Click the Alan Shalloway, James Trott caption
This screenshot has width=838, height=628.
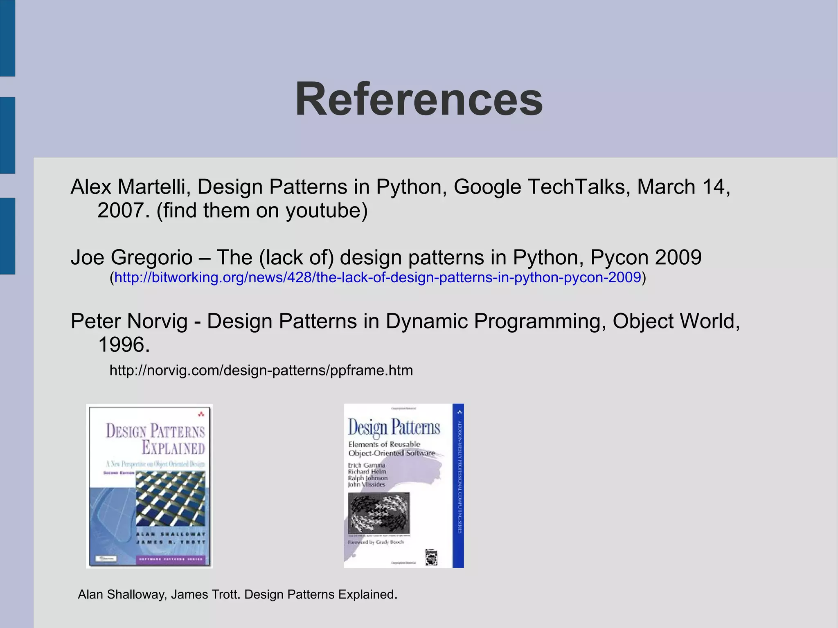pos(237,594)
